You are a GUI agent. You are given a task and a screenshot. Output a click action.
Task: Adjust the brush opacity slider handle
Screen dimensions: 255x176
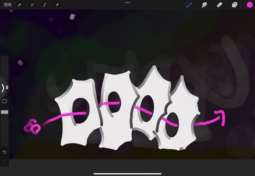click(x=5, y=112)
